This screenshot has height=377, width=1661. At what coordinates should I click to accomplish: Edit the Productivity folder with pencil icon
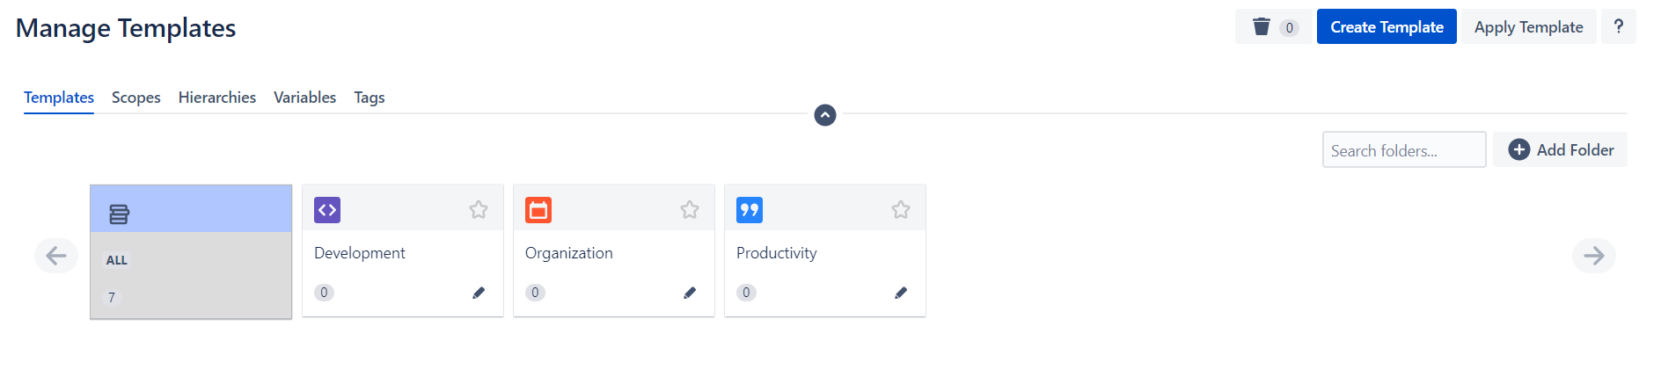click(901, 293)
